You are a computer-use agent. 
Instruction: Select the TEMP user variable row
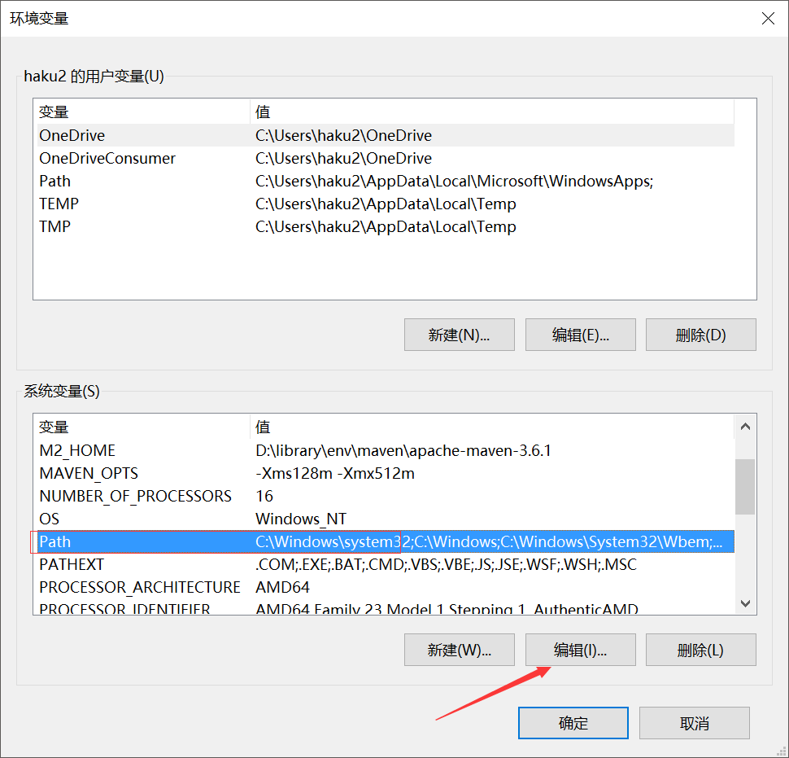(59, 204)
